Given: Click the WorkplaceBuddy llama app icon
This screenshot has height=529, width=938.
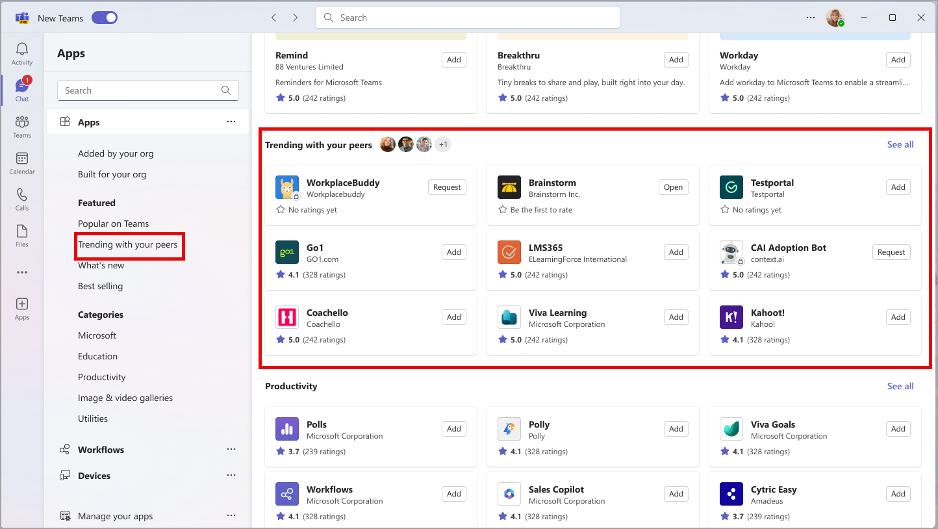Looking at the screenshot, I should tap(287, 187).
